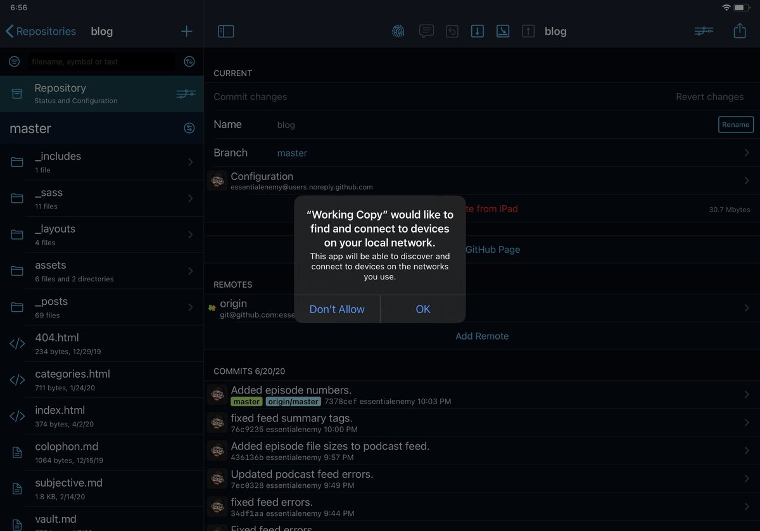The height and width of the screenshot is (531, 760).
Task: Open the Branch master row
Action: [x=482, y=153]
